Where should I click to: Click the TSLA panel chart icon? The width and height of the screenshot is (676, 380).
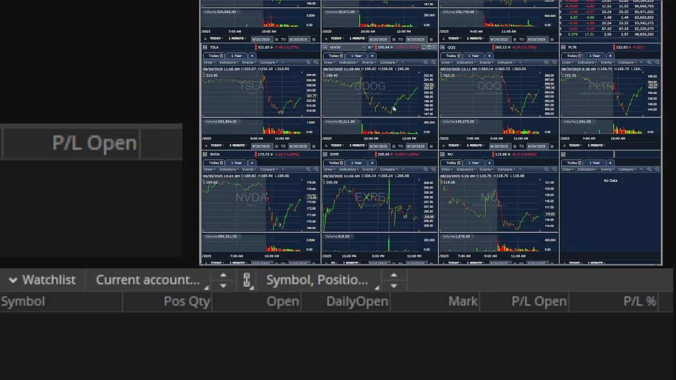(x=205, y=47)
